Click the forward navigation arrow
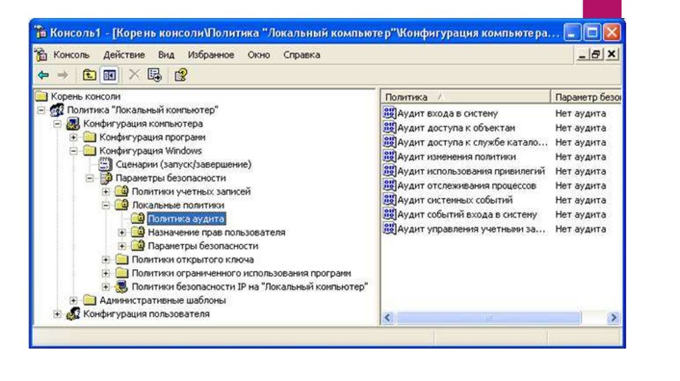This screenshot has width=680, height=381. [63, 76]
